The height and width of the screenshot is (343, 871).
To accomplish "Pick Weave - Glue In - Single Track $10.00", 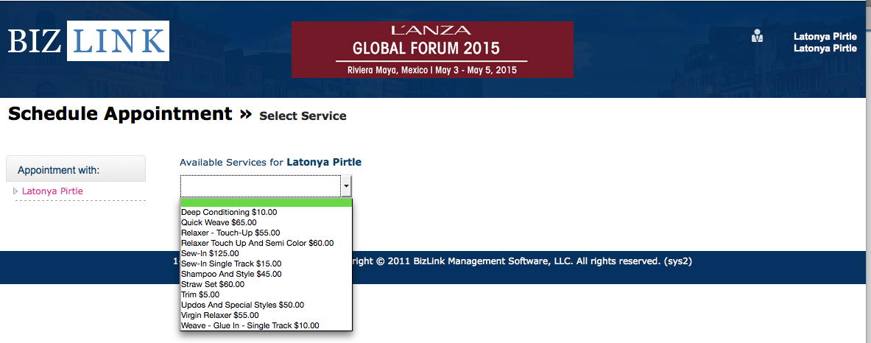I will 266,325.
